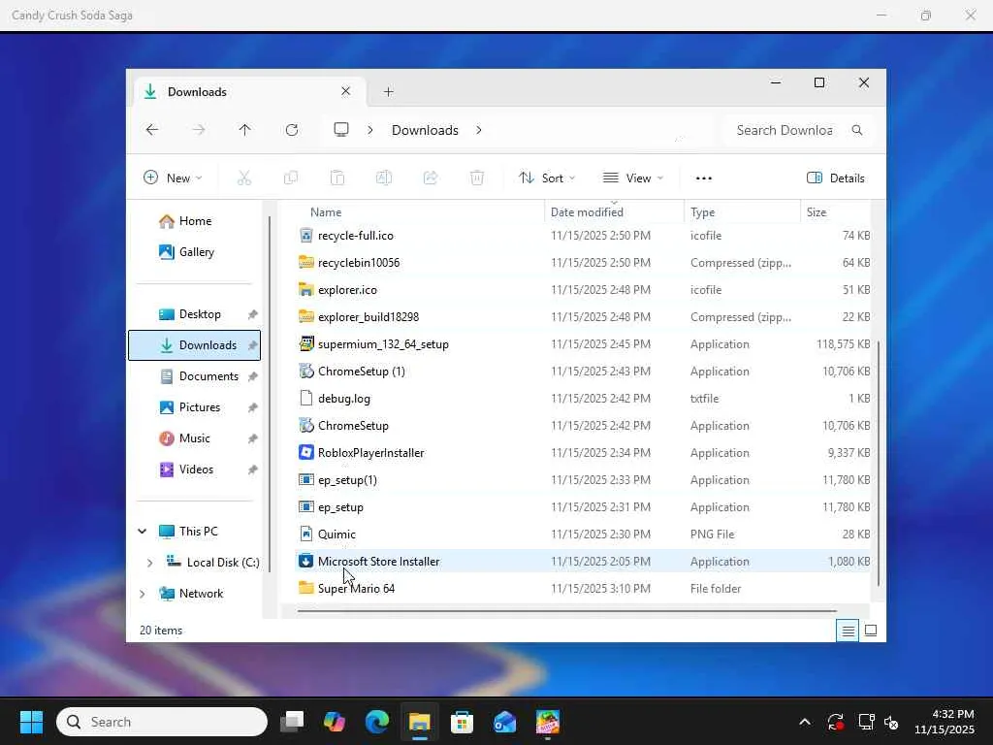Open Home in navigation pane
This screenshot has width=993, height=745.
(194, 221)
